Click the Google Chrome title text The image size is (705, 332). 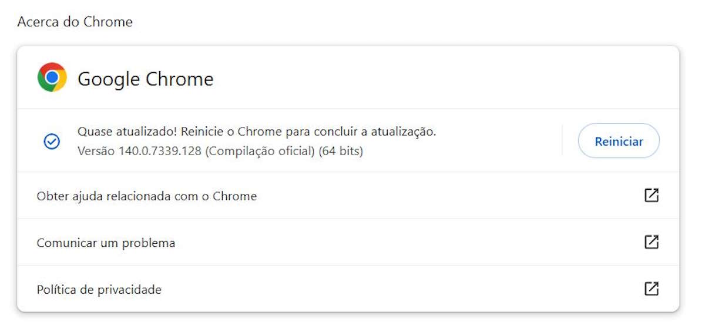(x=145, y=79)
